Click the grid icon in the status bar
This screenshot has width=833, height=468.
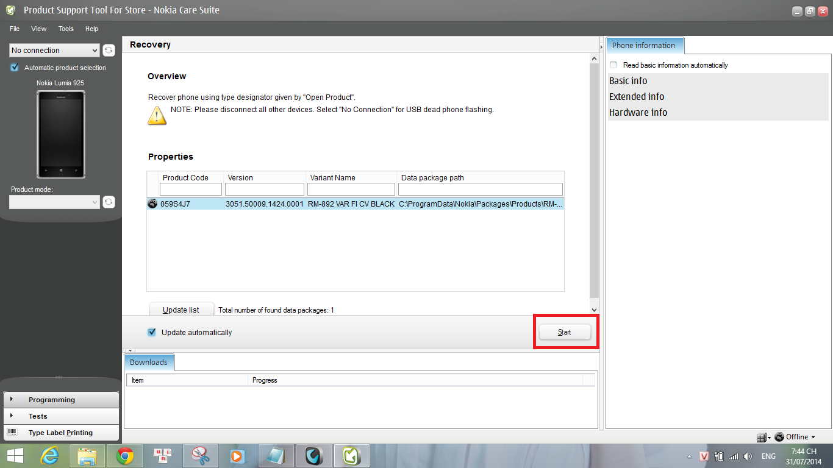761,437
